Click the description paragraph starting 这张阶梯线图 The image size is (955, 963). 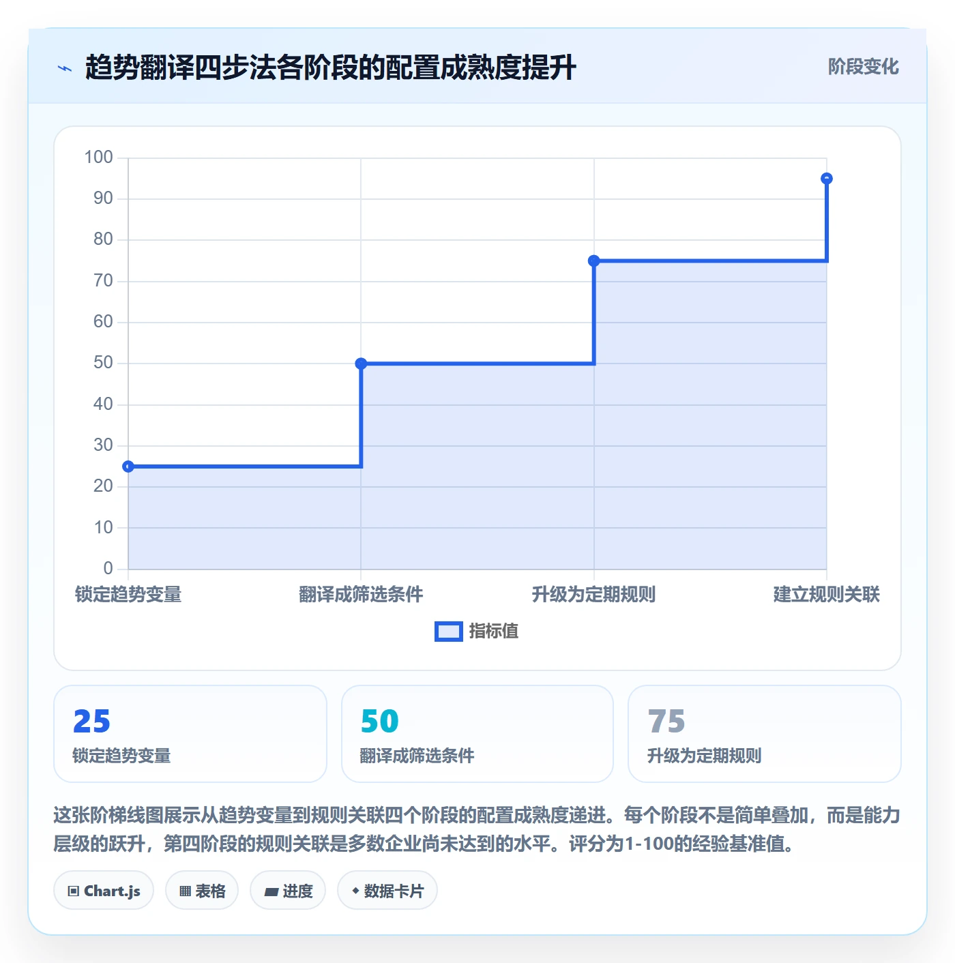point(477,829)
